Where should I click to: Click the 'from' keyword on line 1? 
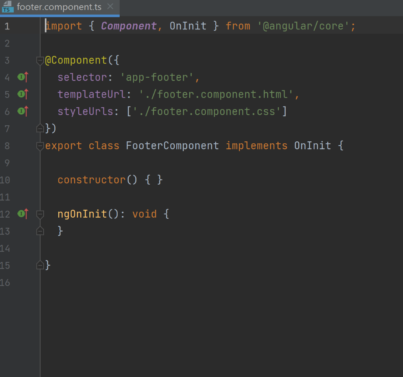coord(238,26)
